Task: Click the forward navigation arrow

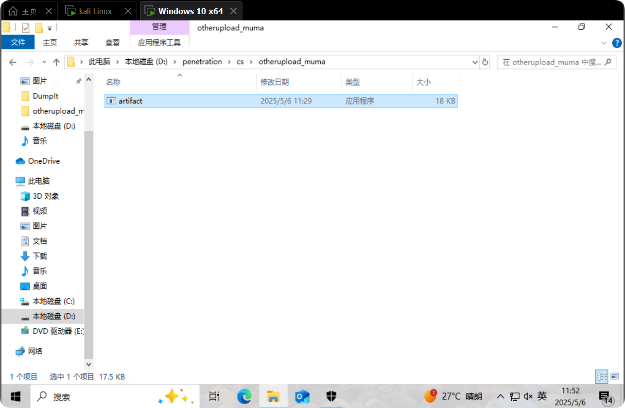Action: point(30,62)
